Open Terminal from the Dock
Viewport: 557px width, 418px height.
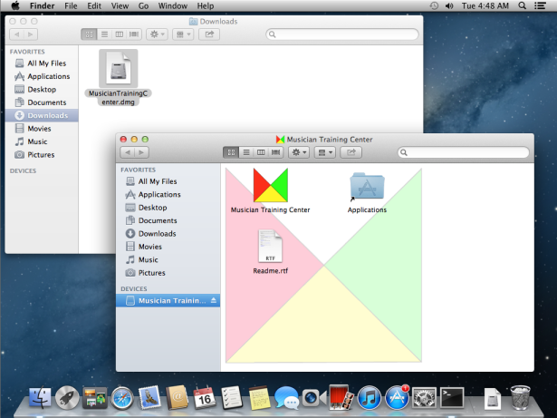(x=452, y=398)
